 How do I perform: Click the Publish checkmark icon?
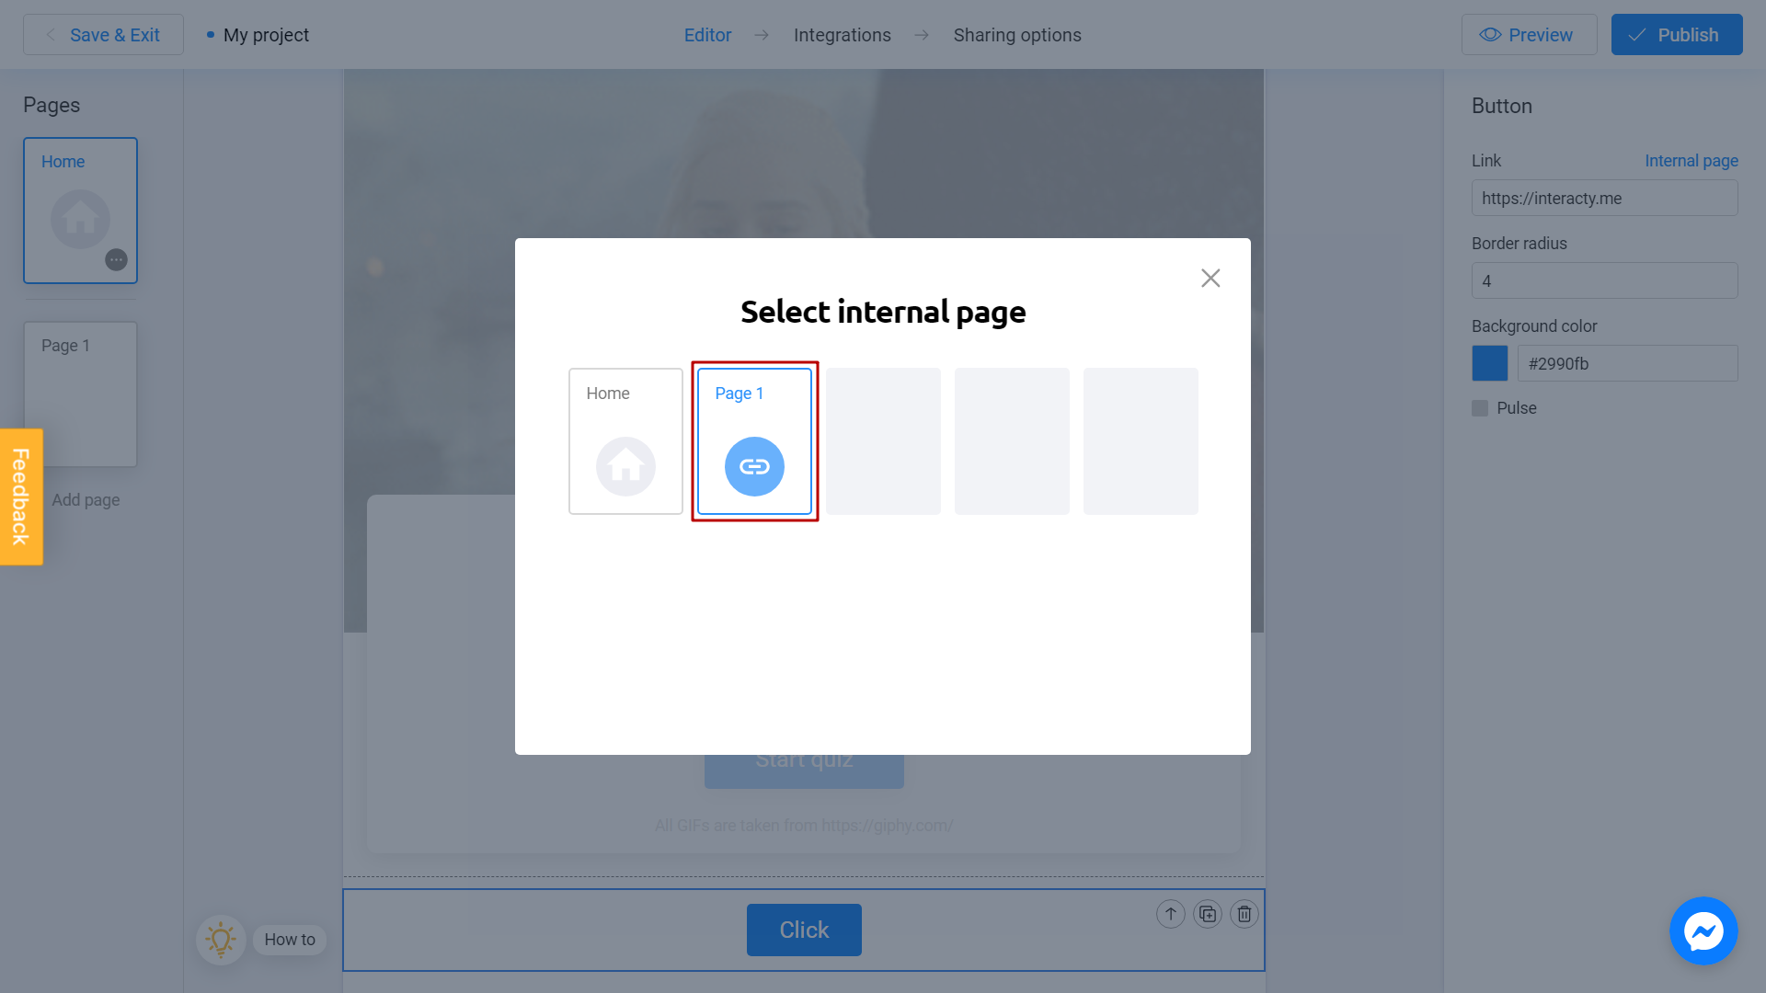[1637, 34]
